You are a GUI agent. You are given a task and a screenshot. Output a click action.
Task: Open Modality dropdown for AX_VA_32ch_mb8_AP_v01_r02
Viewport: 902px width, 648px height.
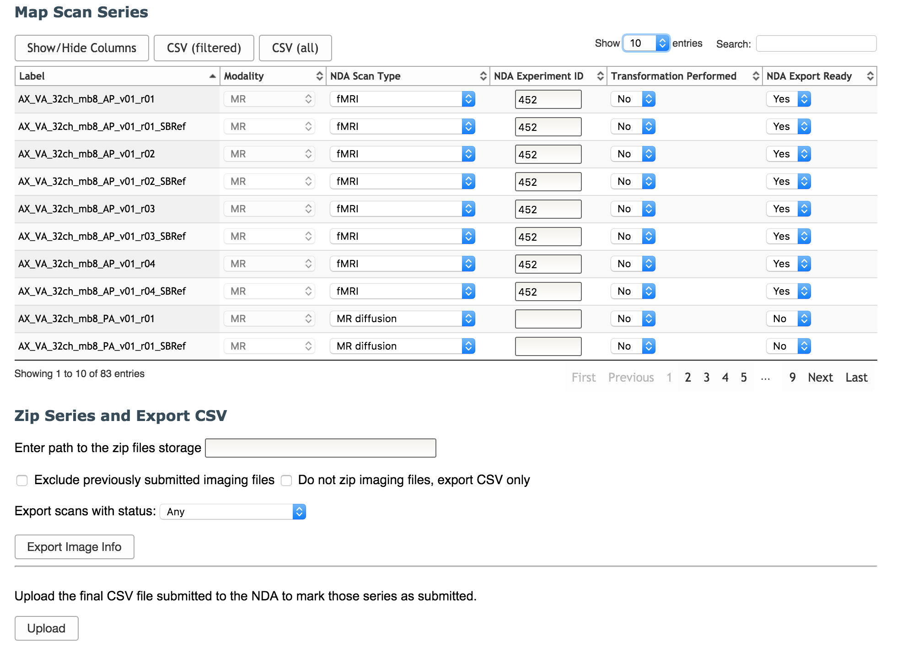269,154
